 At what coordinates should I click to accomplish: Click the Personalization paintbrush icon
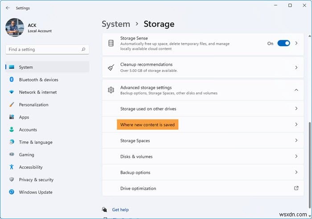[x=12, y=105]
